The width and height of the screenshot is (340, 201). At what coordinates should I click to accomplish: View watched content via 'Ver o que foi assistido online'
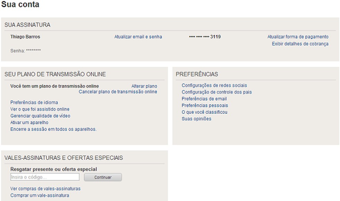(x=39, y=109)
